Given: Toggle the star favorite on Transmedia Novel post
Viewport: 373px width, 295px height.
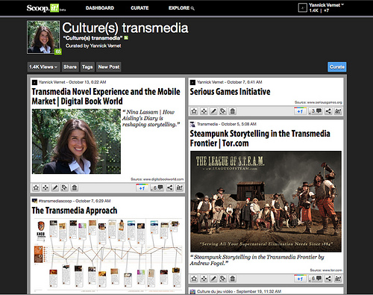Looking at the screenshot, I should (36, 187).
